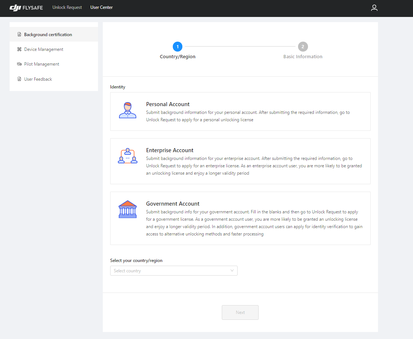Click step 2 Basic Information indicator
This screenshot has width=413, height=339.
(303, 46)
